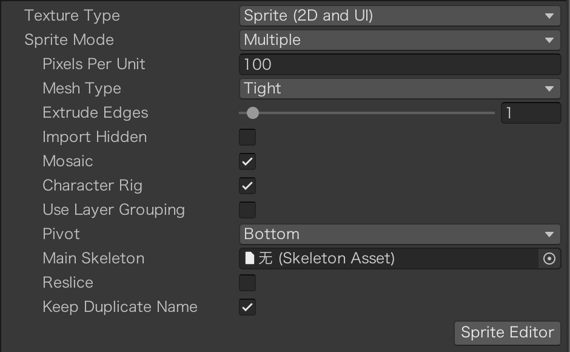This screenshot has height=352, width=570.
Task: Toggle the Reslice checkbox on
Action: 247,283
